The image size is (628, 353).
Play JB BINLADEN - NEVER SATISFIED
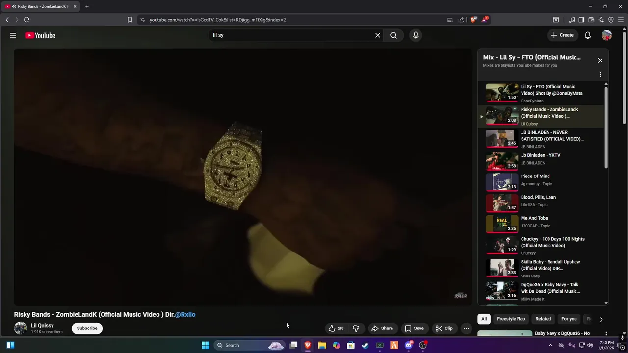(541, 139)
